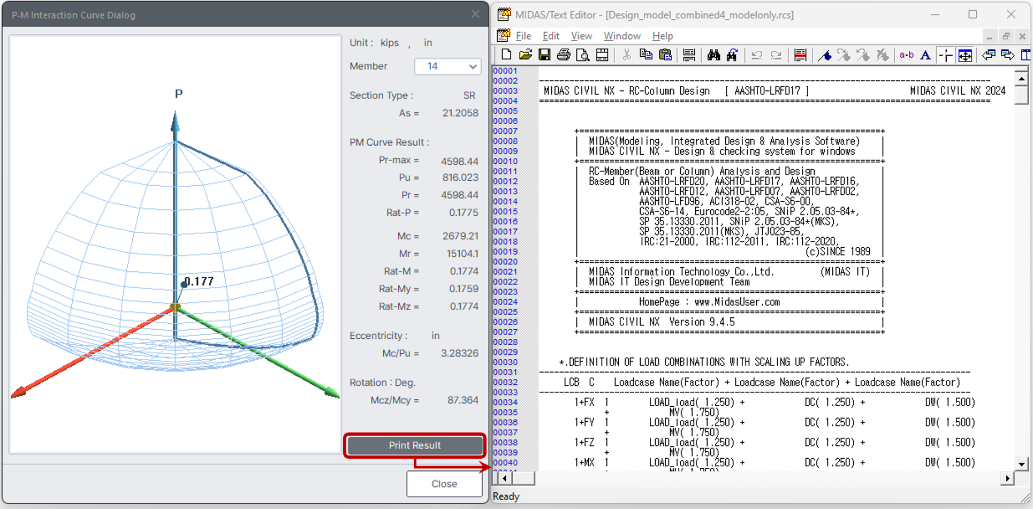Viewport: 1033px width, 509px height.
Task: Open the Edit menu
Action: 551,36
